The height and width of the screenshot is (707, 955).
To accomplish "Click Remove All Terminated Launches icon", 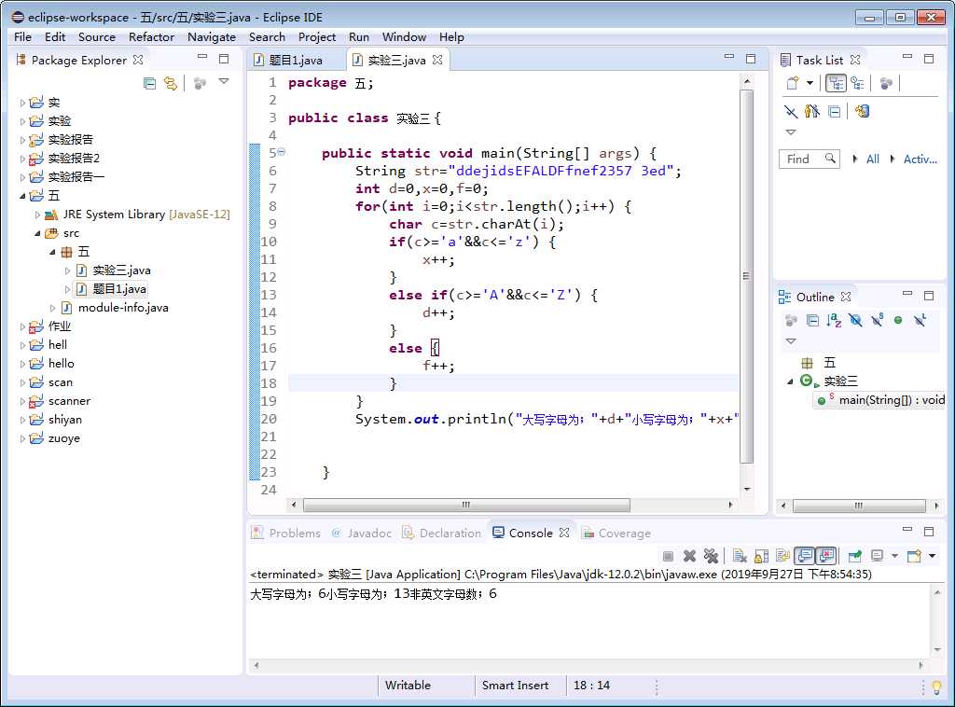I will [x=711, y=556].
